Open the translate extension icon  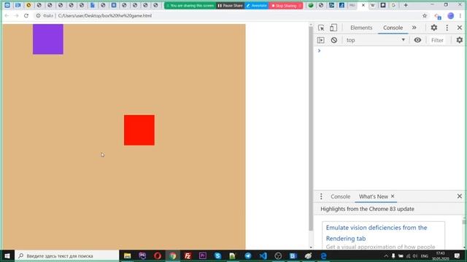point(438,16)
